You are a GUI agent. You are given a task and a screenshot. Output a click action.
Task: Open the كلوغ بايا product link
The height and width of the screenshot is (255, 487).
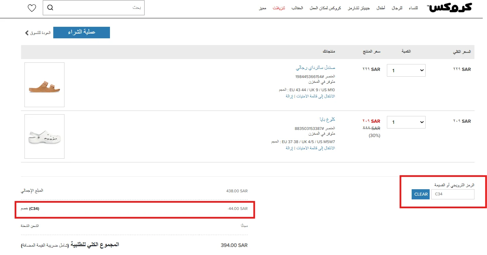point(327,119)
